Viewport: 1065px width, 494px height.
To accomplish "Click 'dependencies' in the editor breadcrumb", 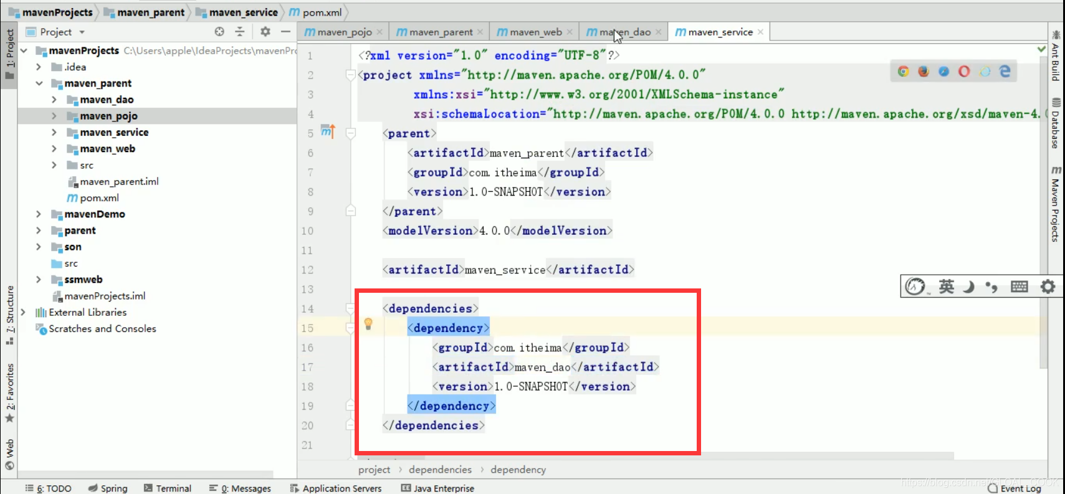I will click(x=440, y=470).
